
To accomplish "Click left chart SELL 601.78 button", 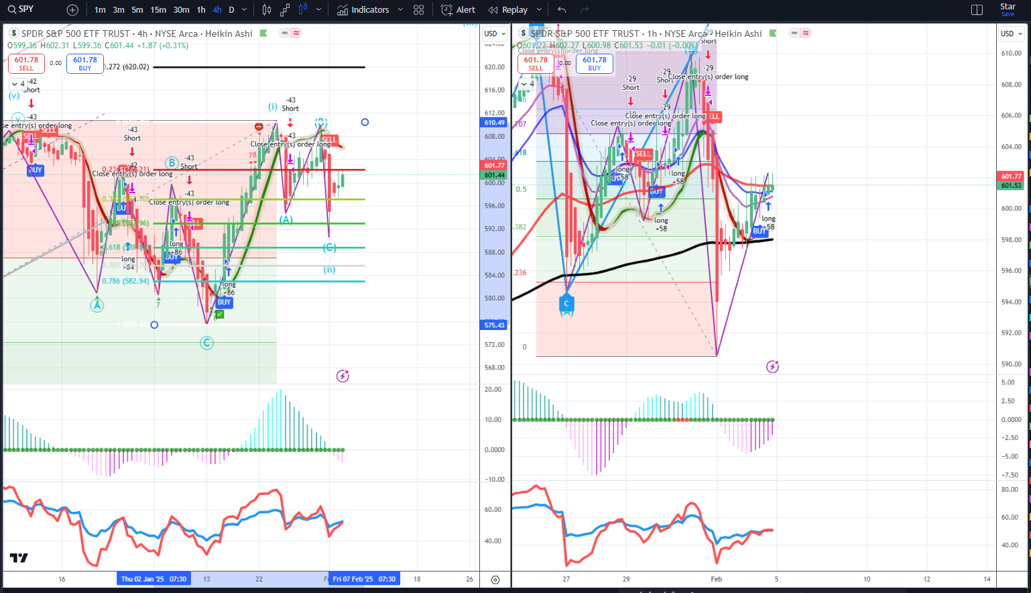I will coord(26,64).
